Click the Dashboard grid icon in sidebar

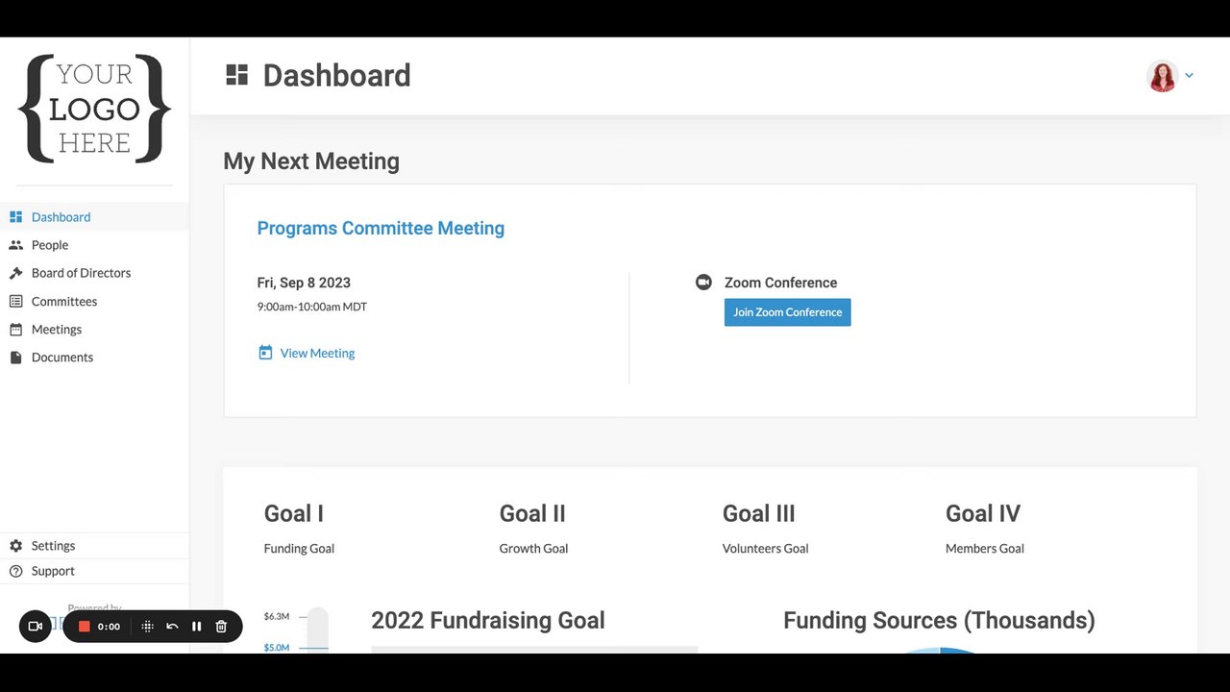(x=15, y=217)
